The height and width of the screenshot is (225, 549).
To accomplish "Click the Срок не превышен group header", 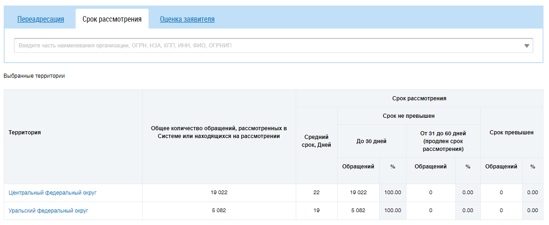I will pyautogui.click(x=408, y=116).
